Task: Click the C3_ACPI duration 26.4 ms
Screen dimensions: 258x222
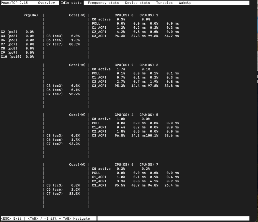Action: click(x=172, y=185)
